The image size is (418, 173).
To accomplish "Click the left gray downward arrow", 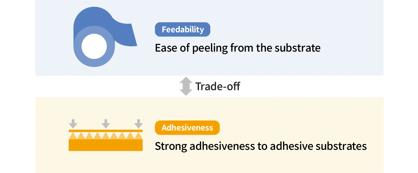I will point(73,124).
